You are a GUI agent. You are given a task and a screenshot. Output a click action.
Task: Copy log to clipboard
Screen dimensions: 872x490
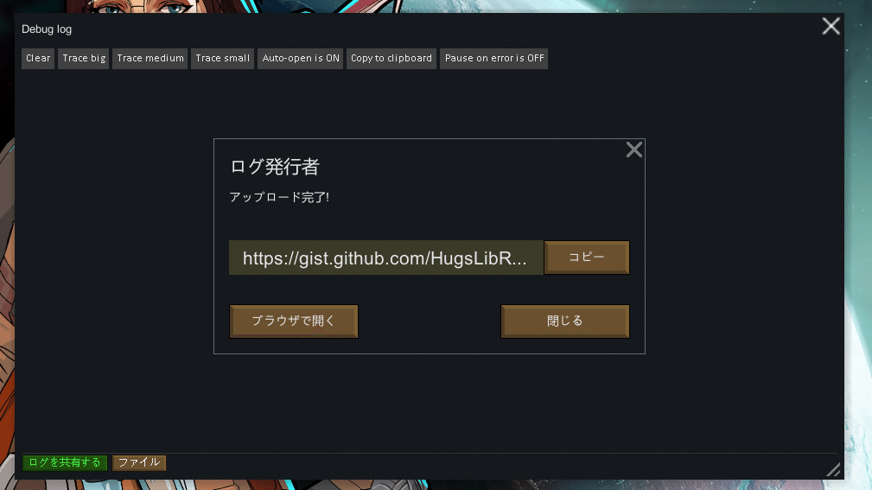tap(391, 59)
